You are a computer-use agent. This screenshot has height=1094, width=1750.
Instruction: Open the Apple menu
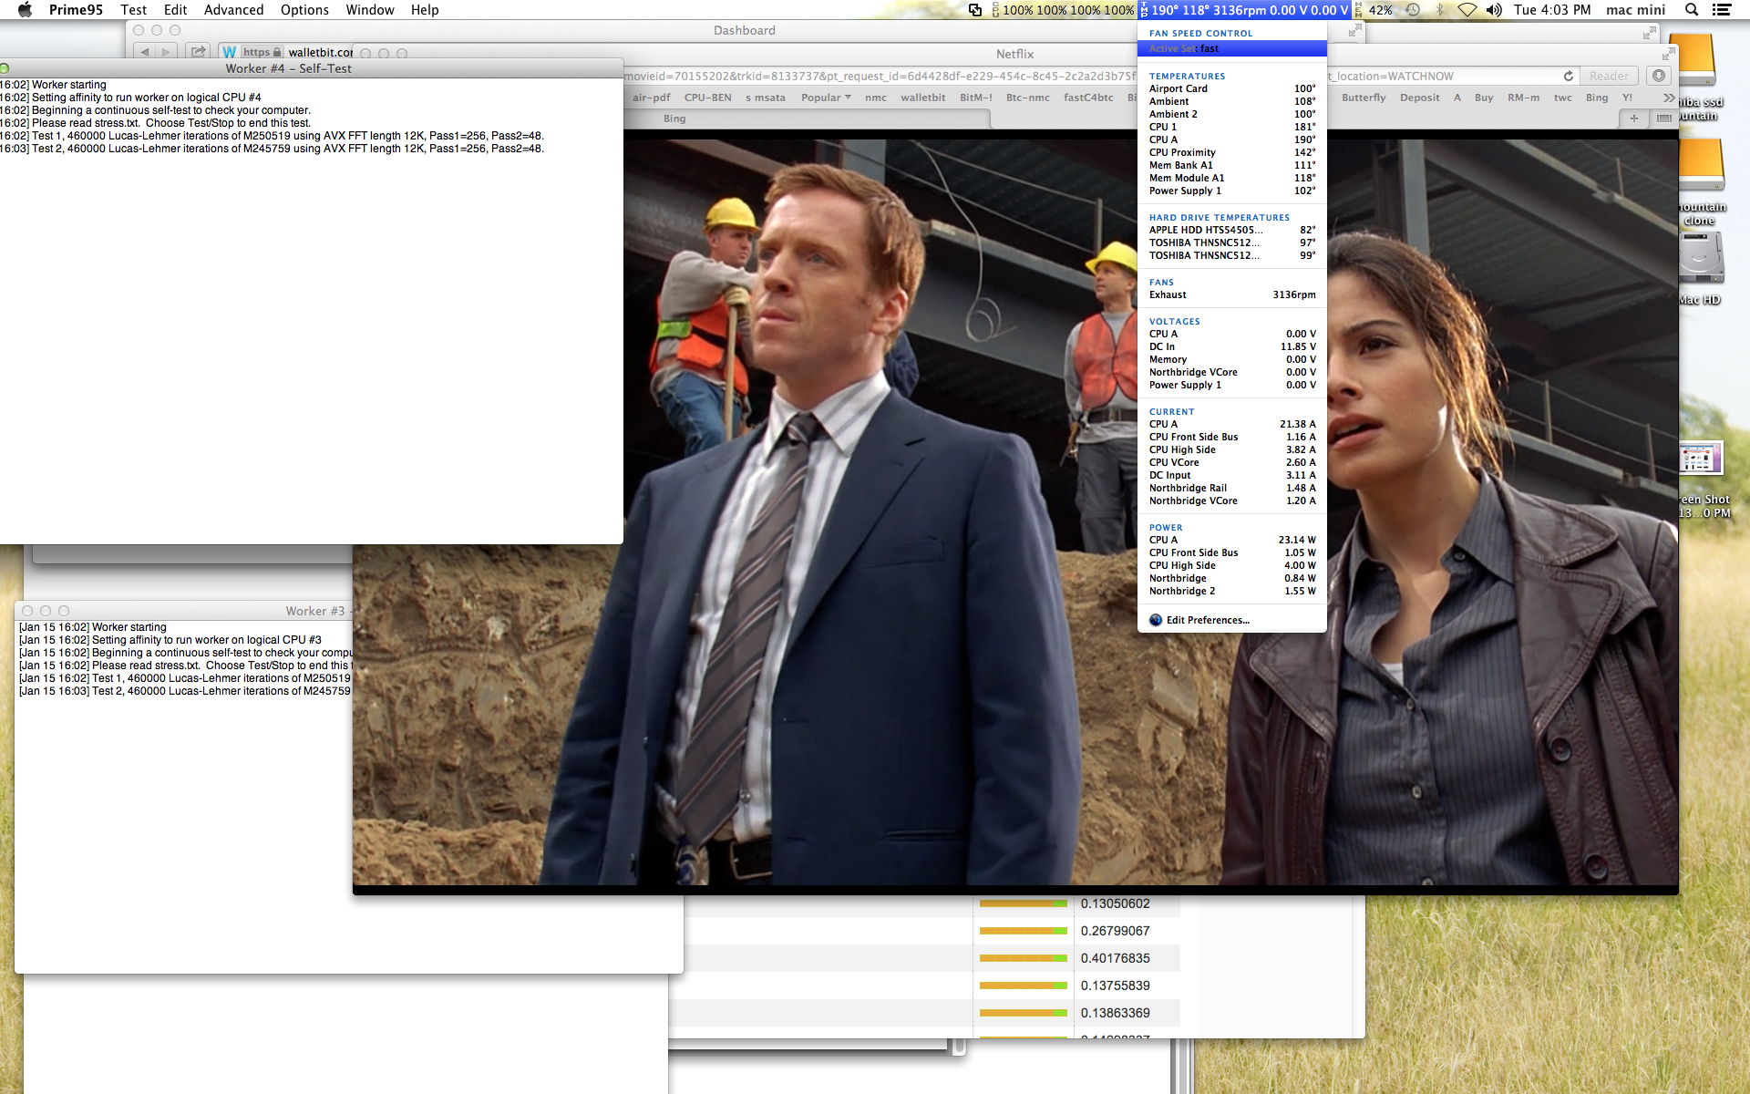coord(25,10)
